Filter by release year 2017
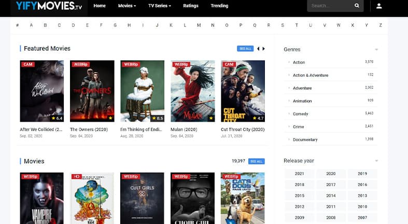 [x=331, y=185]
